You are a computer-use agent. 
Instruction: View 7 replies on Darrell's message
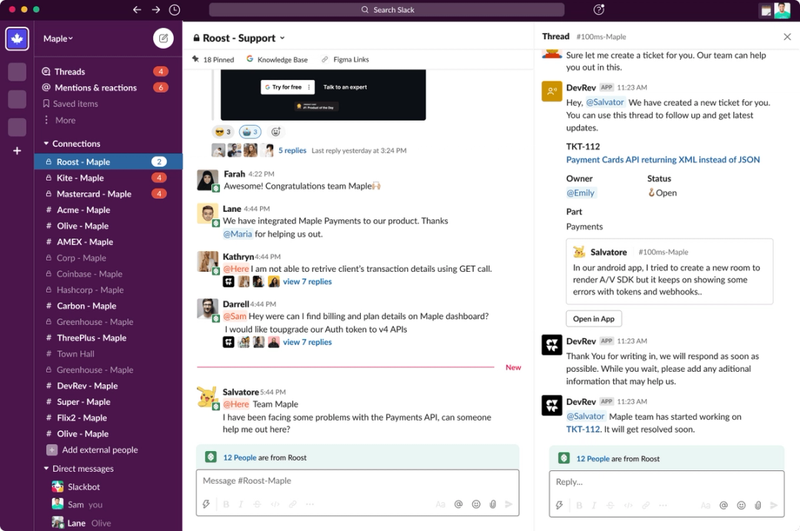(307, 342)
